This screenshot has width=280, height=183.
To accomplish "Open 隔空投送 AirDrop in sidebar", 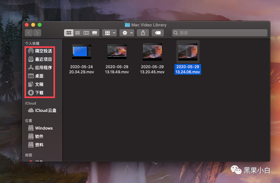I will (40, 51).
